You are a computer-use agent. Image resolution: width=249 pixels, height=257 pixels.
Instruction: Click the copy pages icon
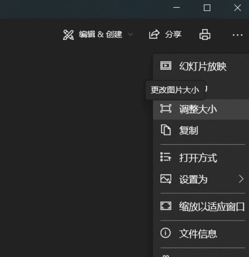tap(166, 130)
